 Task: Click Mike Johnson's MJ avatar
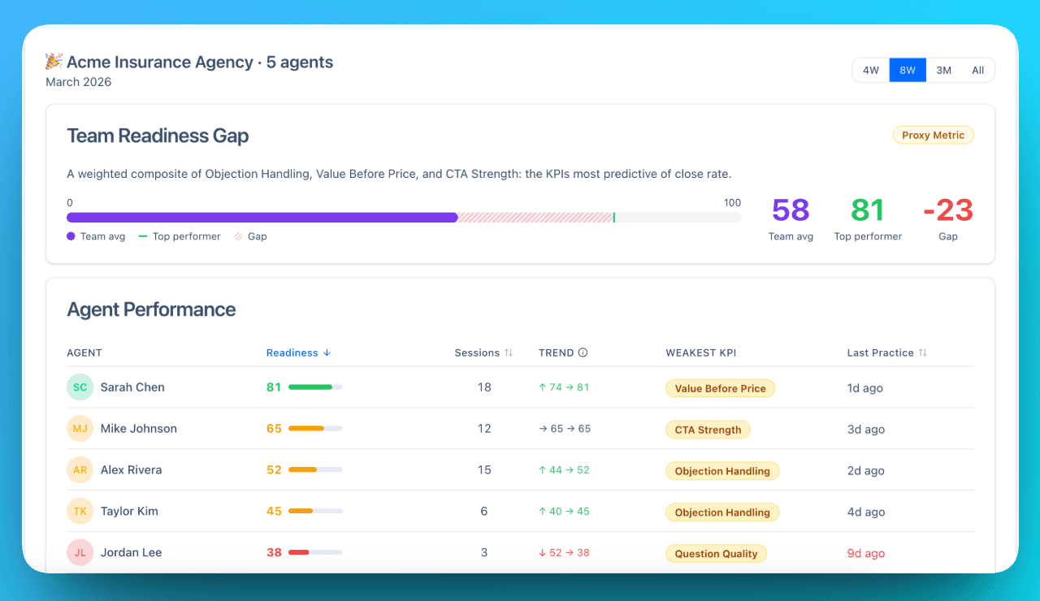point(79,429)
